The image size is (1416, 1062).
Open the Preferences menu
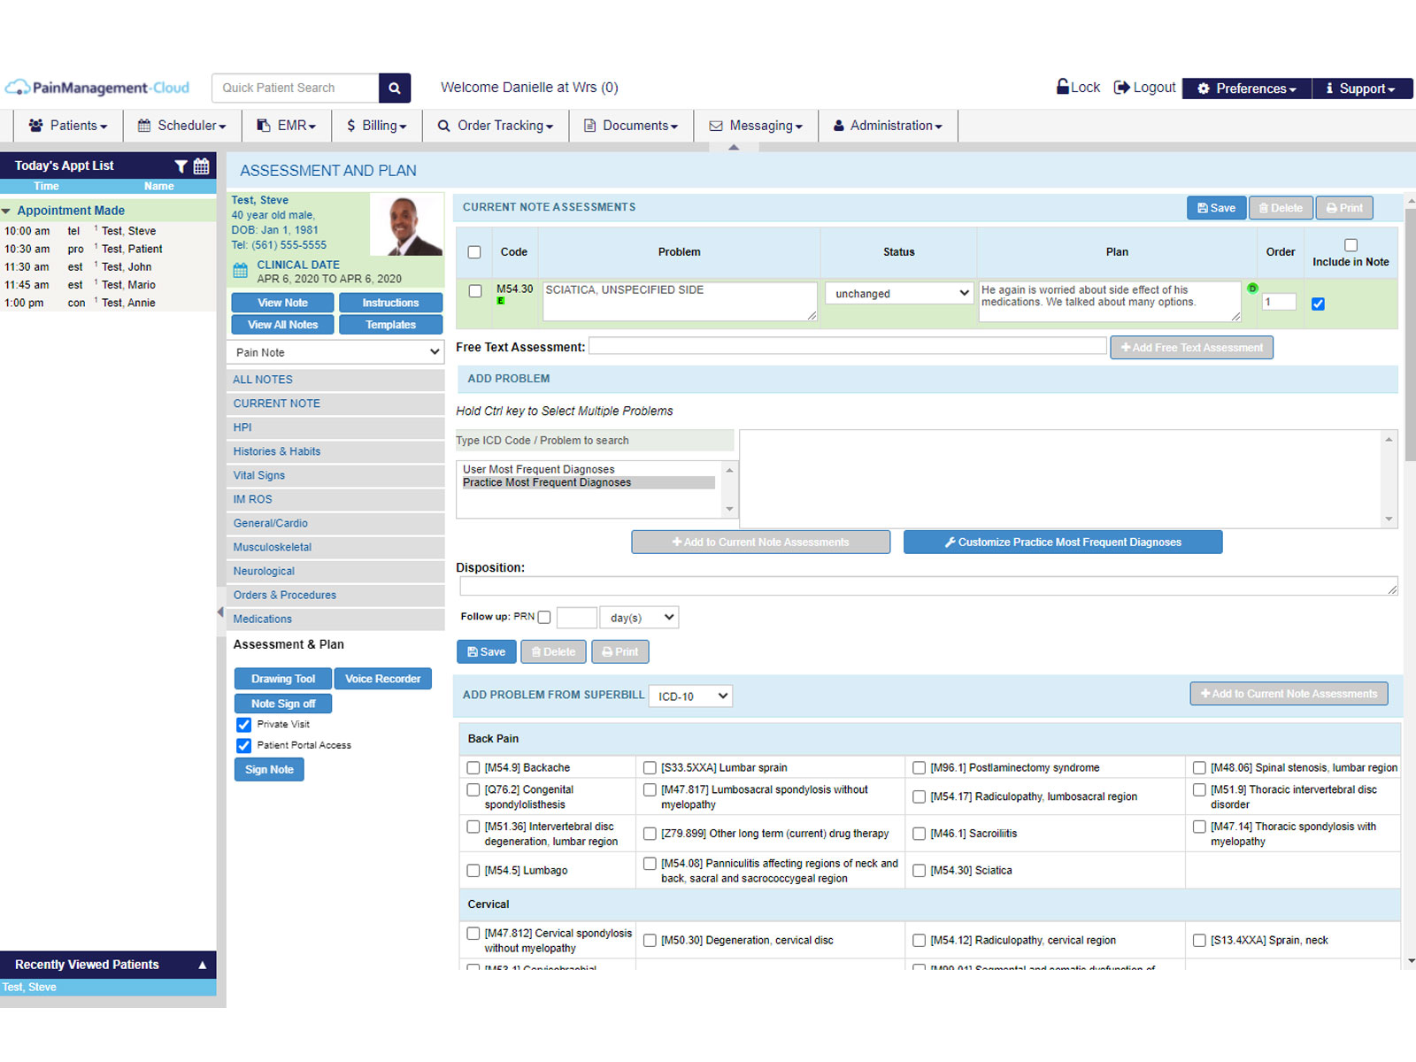click(x=1246, y=88)
